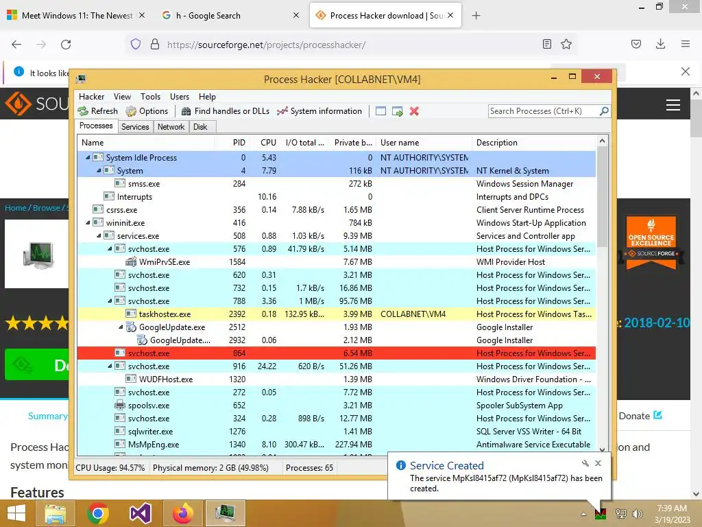Click the find window toolbar icon
Screen dimensions: 702x527
tap(380, 111)
